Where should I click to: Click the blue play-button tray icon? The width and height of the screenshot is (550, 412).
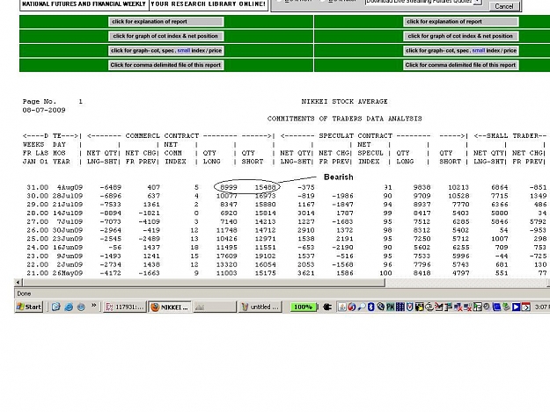516,307
